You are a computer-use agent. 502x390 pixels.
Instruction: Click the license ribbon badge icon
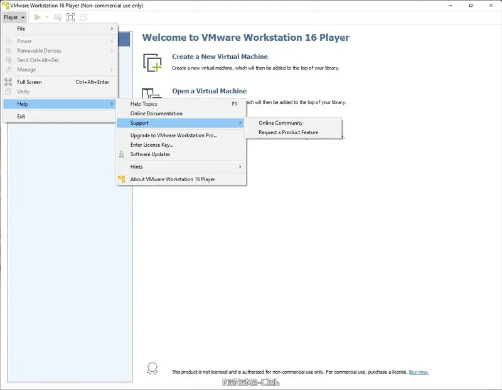pyautogui.click(x=152, y=368)
